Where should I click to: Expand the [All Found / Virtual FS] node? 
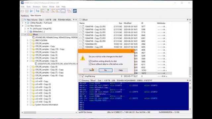(x=25, y=29)
